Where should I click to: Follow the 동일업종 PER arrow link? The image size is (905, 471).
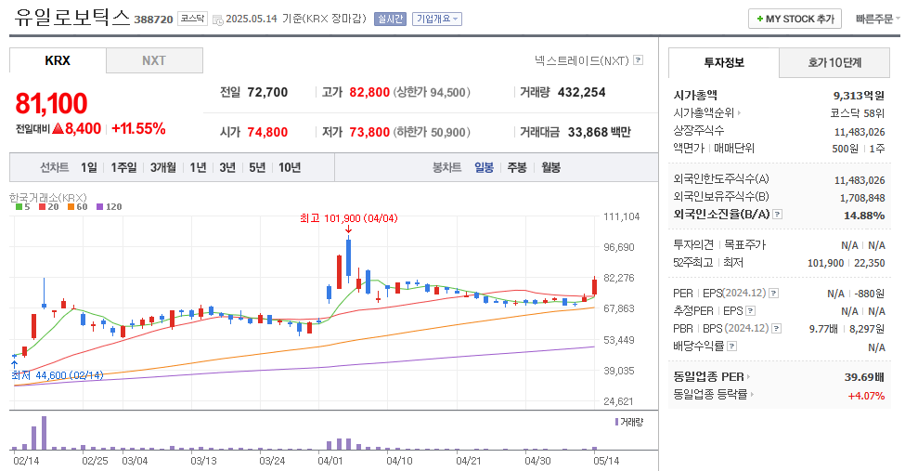click(748, 377)
